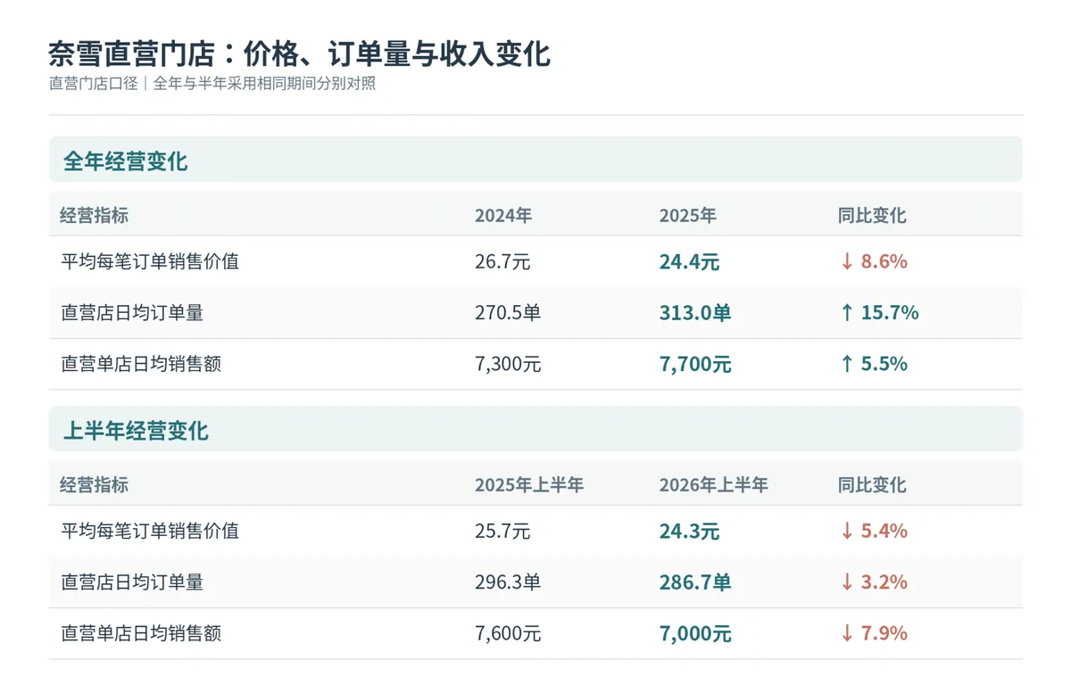Select the value 24.4元
This screenshot has width=1071, height=693.
click(689, 261)
